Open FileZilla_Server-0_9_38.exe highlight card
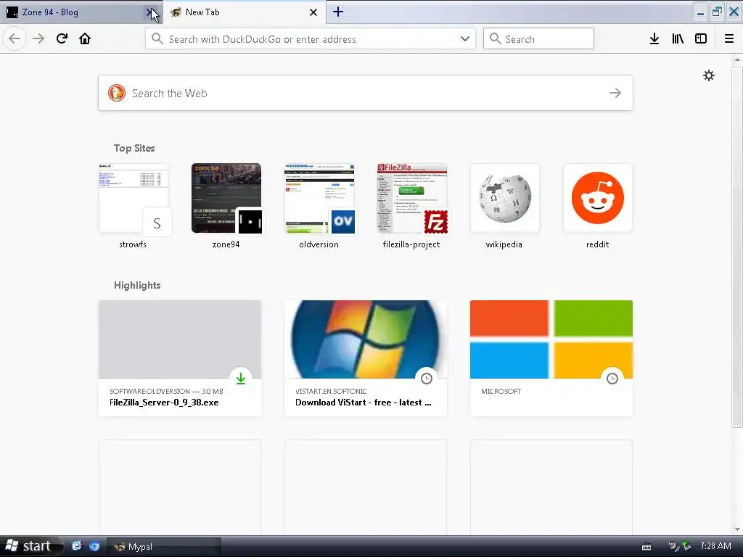The height and width of the screenshot is (557, 743). tap(180, 358)
